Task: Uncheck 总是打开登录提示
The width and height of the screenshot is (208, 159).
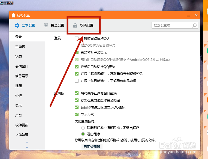Action: click(77, 53)
